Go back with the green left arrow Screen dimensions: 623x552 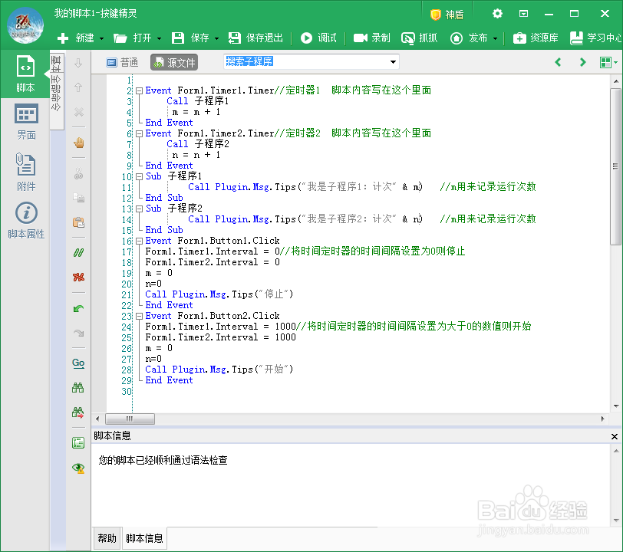pyautogui.click(x=558, y=62)
